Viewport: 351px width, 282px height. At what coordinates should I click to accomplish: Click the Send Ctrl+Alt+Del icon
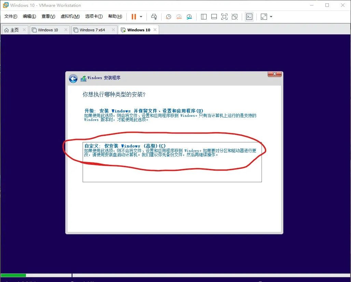(x=154, y=16)
